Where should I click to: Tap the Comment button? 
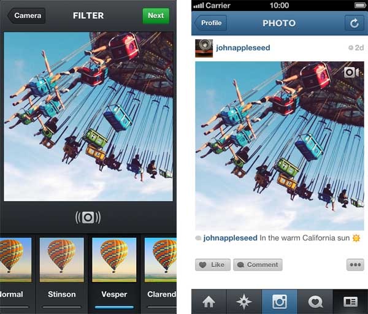click(258, 265)
